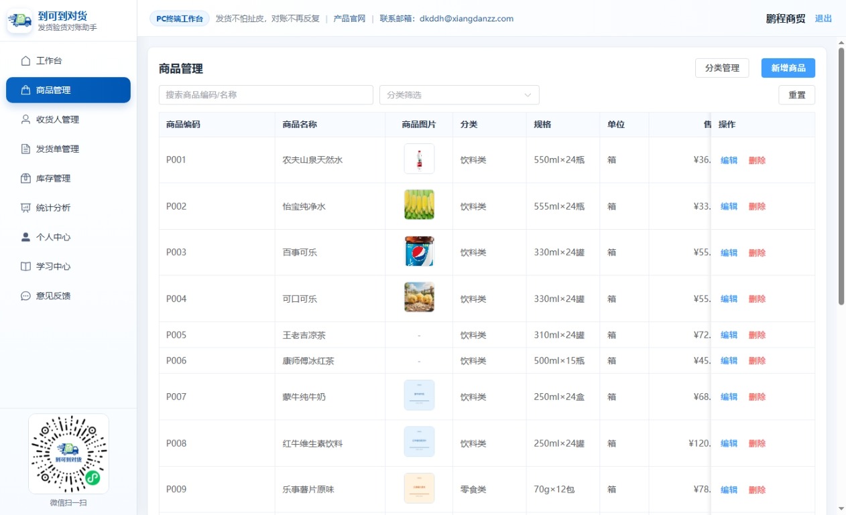The image size is (846, 515).
Task: Open the WeChat QR code image
Action: coord(68,454)
